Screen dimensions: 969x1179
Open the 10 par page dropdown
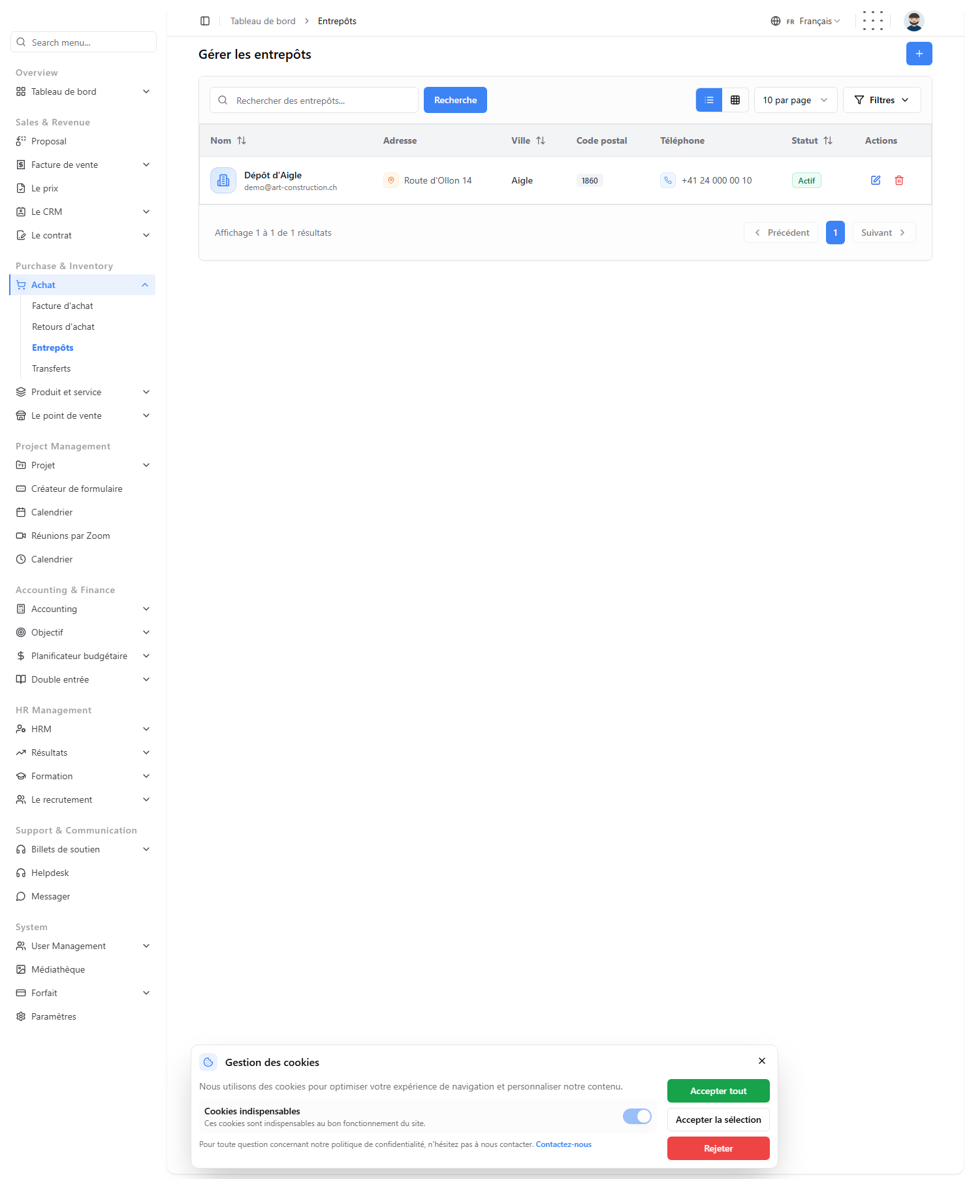pos(796,100)
